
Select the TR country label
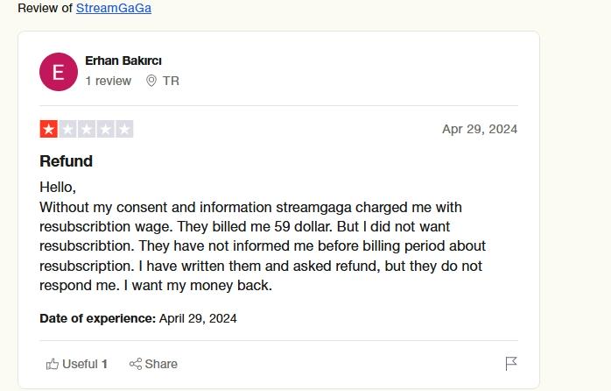pos(171,81)
